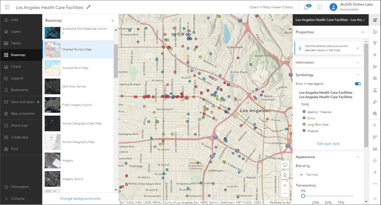Click Edit layer style link
Screen dimensions: 381x205
tap(328, 144)
